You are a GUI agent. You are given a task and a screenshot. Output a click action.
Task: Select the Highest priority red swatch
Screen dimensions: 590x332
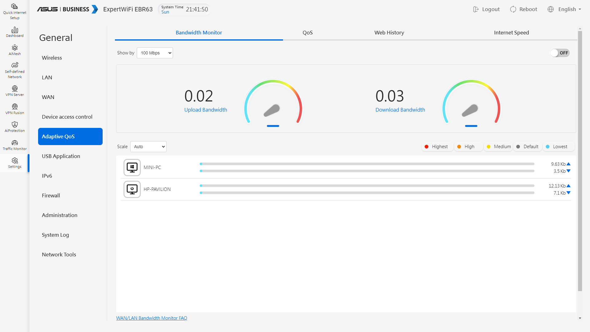click(x=427, y=147)
